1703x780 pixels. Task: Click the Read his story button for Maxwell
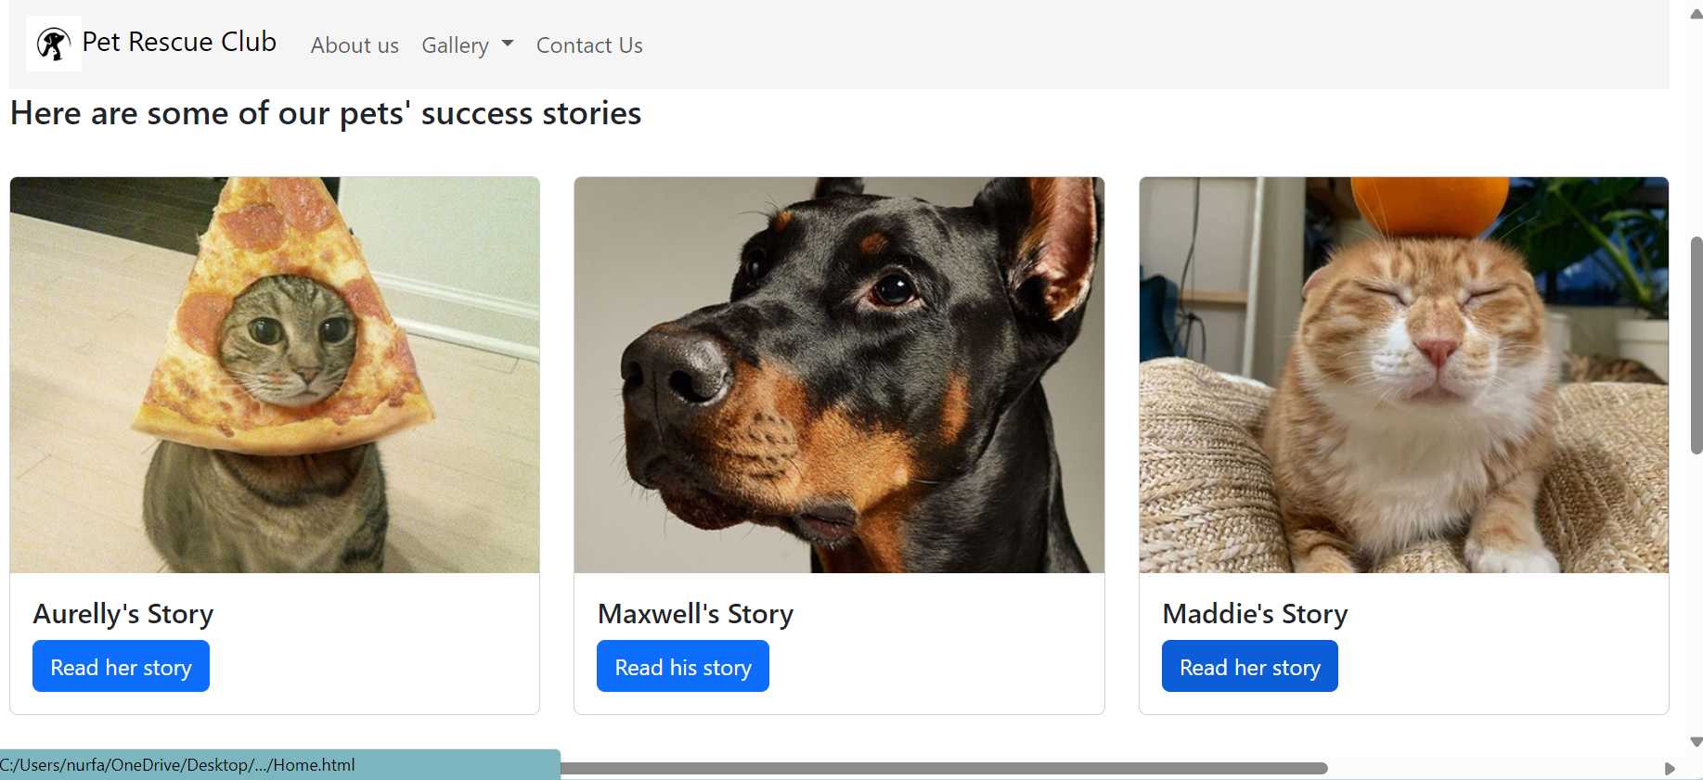(x=683, y=666)
